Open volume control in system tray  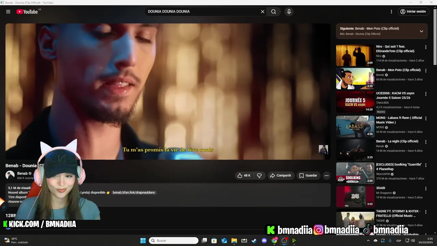tap(413, 241)
